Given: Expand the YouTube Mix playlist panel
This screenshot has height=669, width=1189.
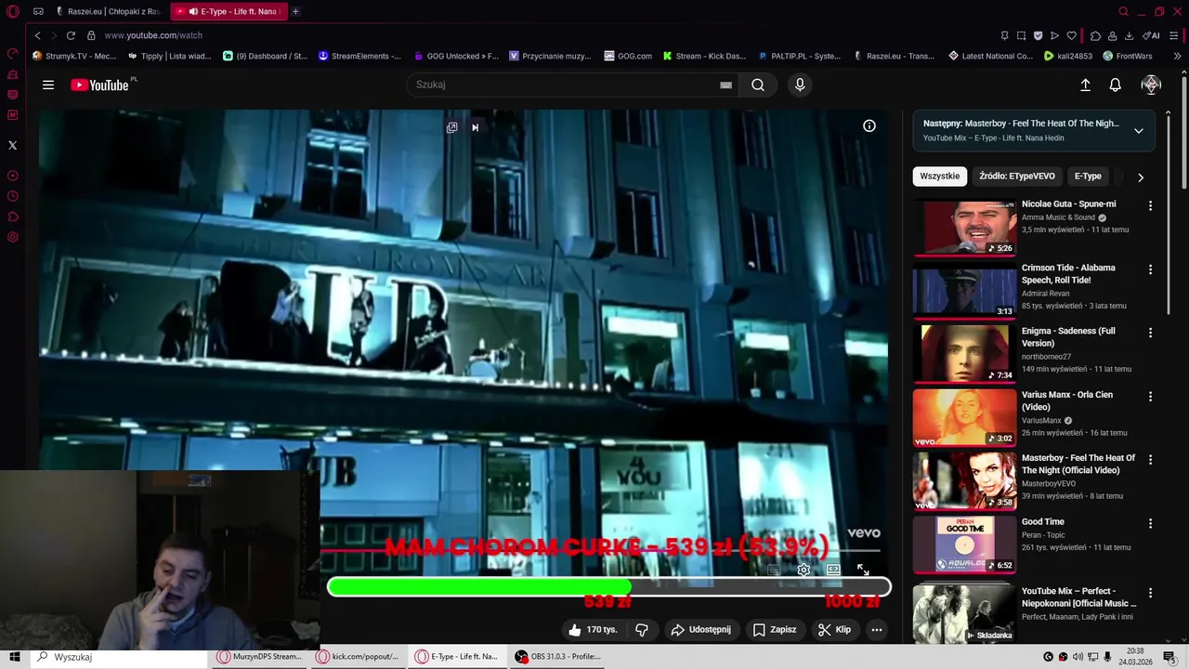Looking at the screenshot, I should tap(1138, 130).
